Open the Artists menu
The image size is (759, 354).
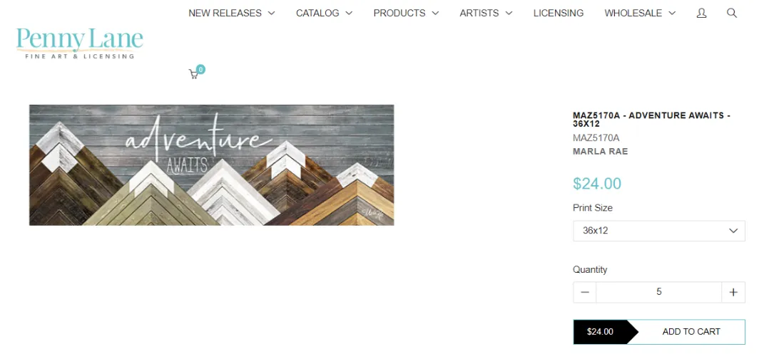point(486,13)
